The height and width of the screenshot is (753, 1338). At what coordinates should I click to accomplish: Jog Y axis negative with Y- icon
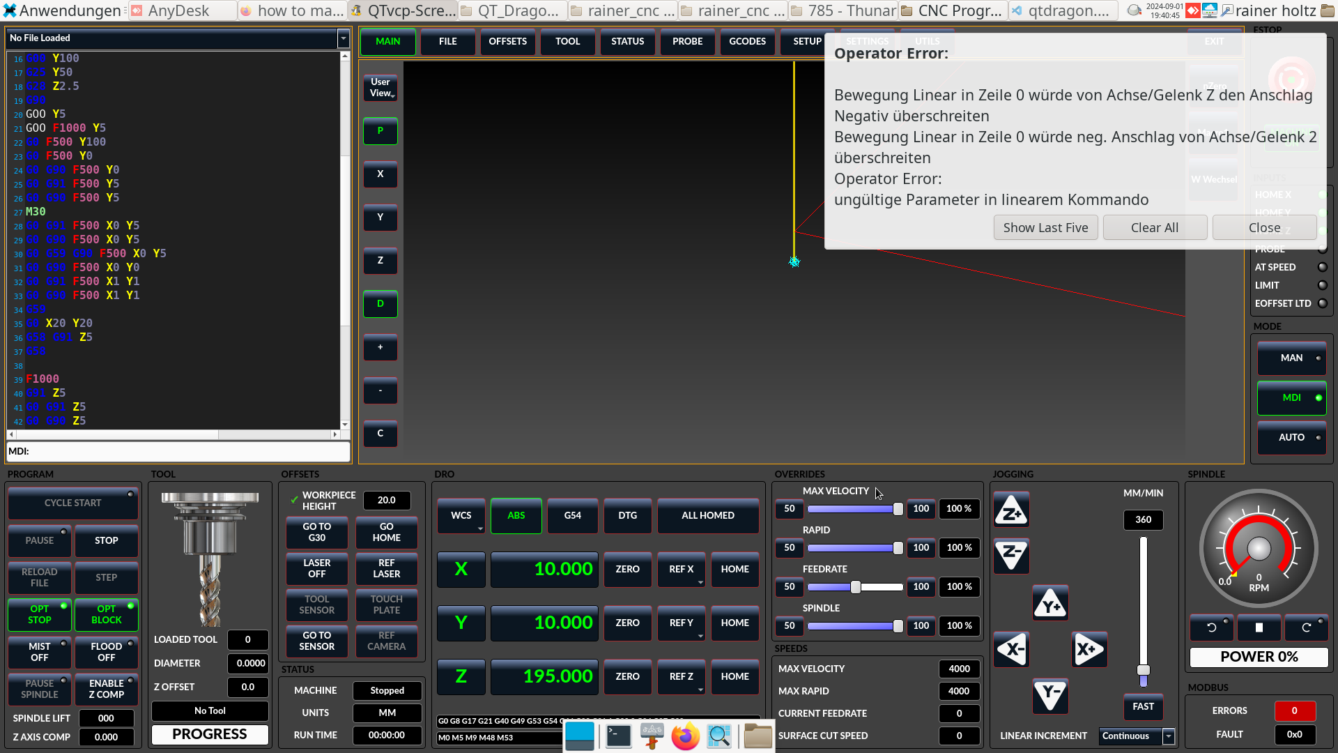click(1050, 695)
